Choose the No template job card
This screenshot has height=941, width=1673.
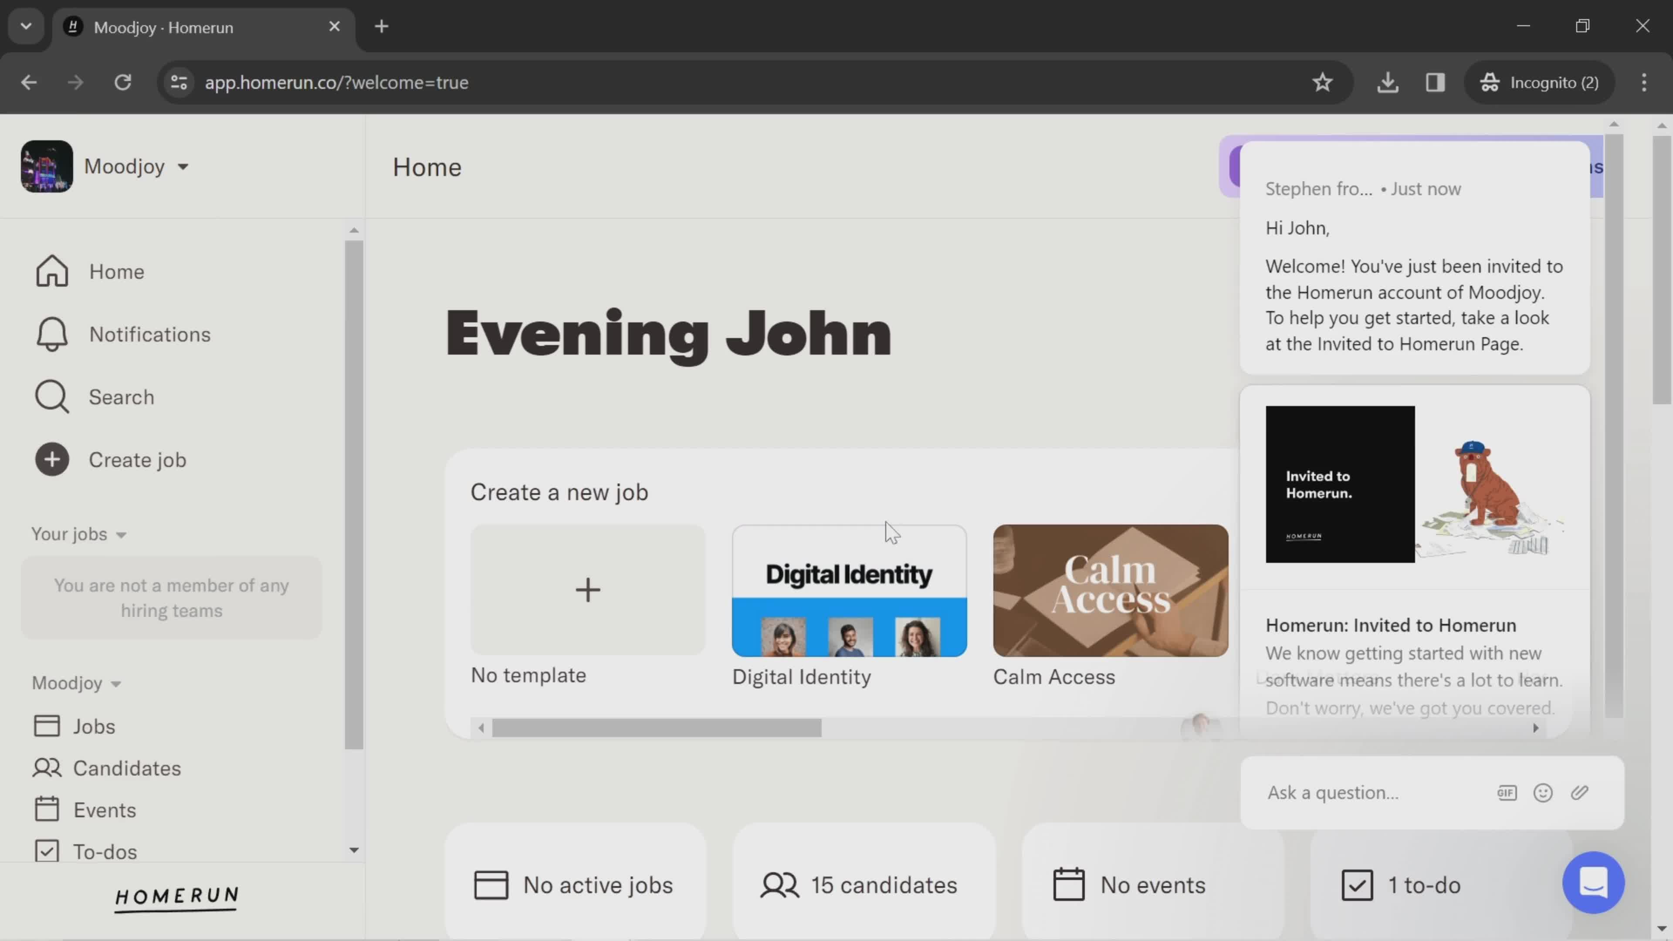tap(588, 590)
